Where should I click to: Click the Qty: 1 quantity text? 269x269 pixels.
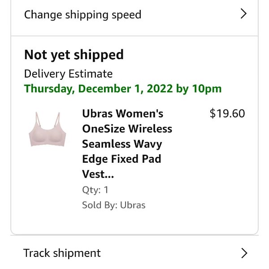coord(95,190)
